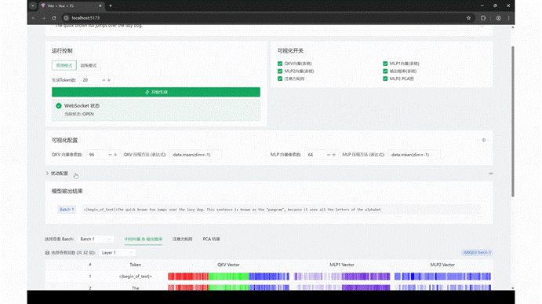The image size is (542, 304).
Task: Click the scrollbar up arrow
Action: 513,27
